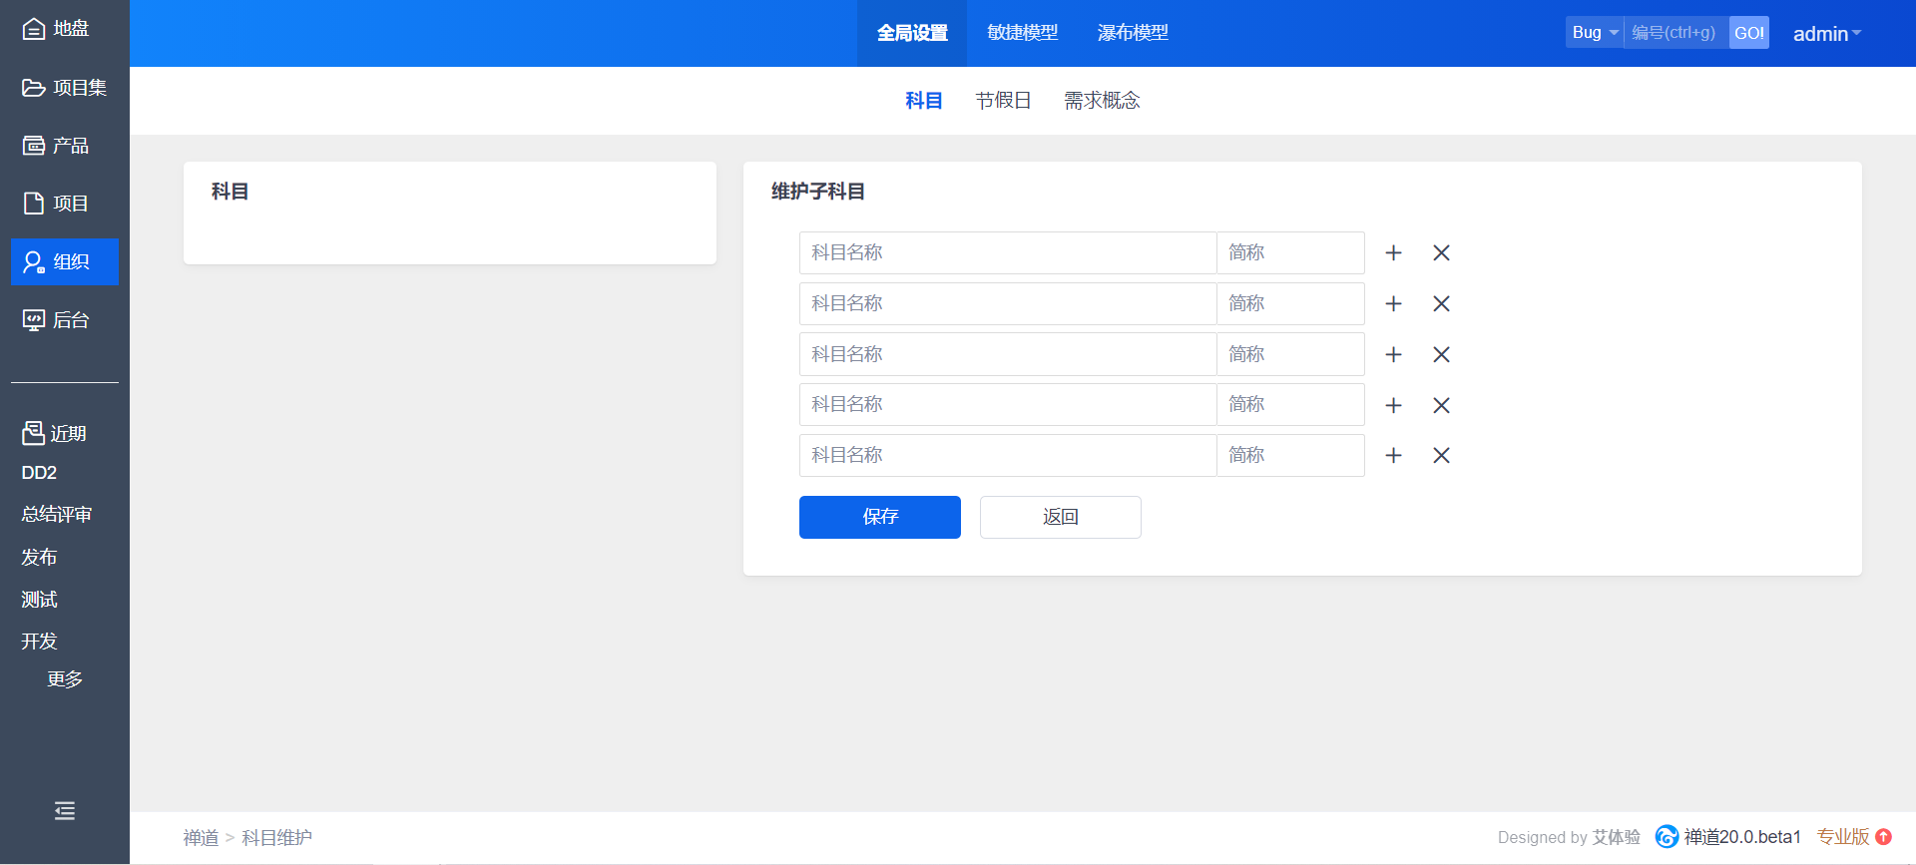1916x865 pixels.
Task: Open 近期 recent section in sidebar
Action: click(x=54, y=433)
